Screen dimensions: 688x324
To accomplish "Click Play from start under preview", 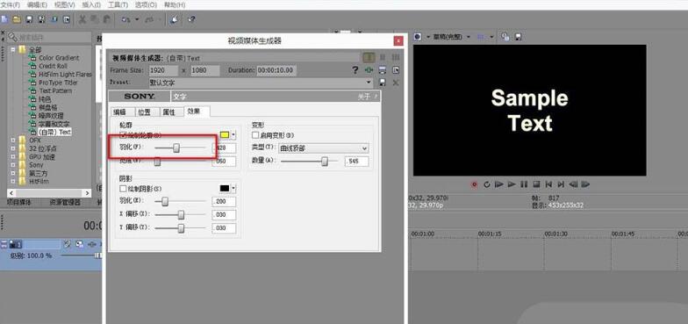I will pos(498,184).
